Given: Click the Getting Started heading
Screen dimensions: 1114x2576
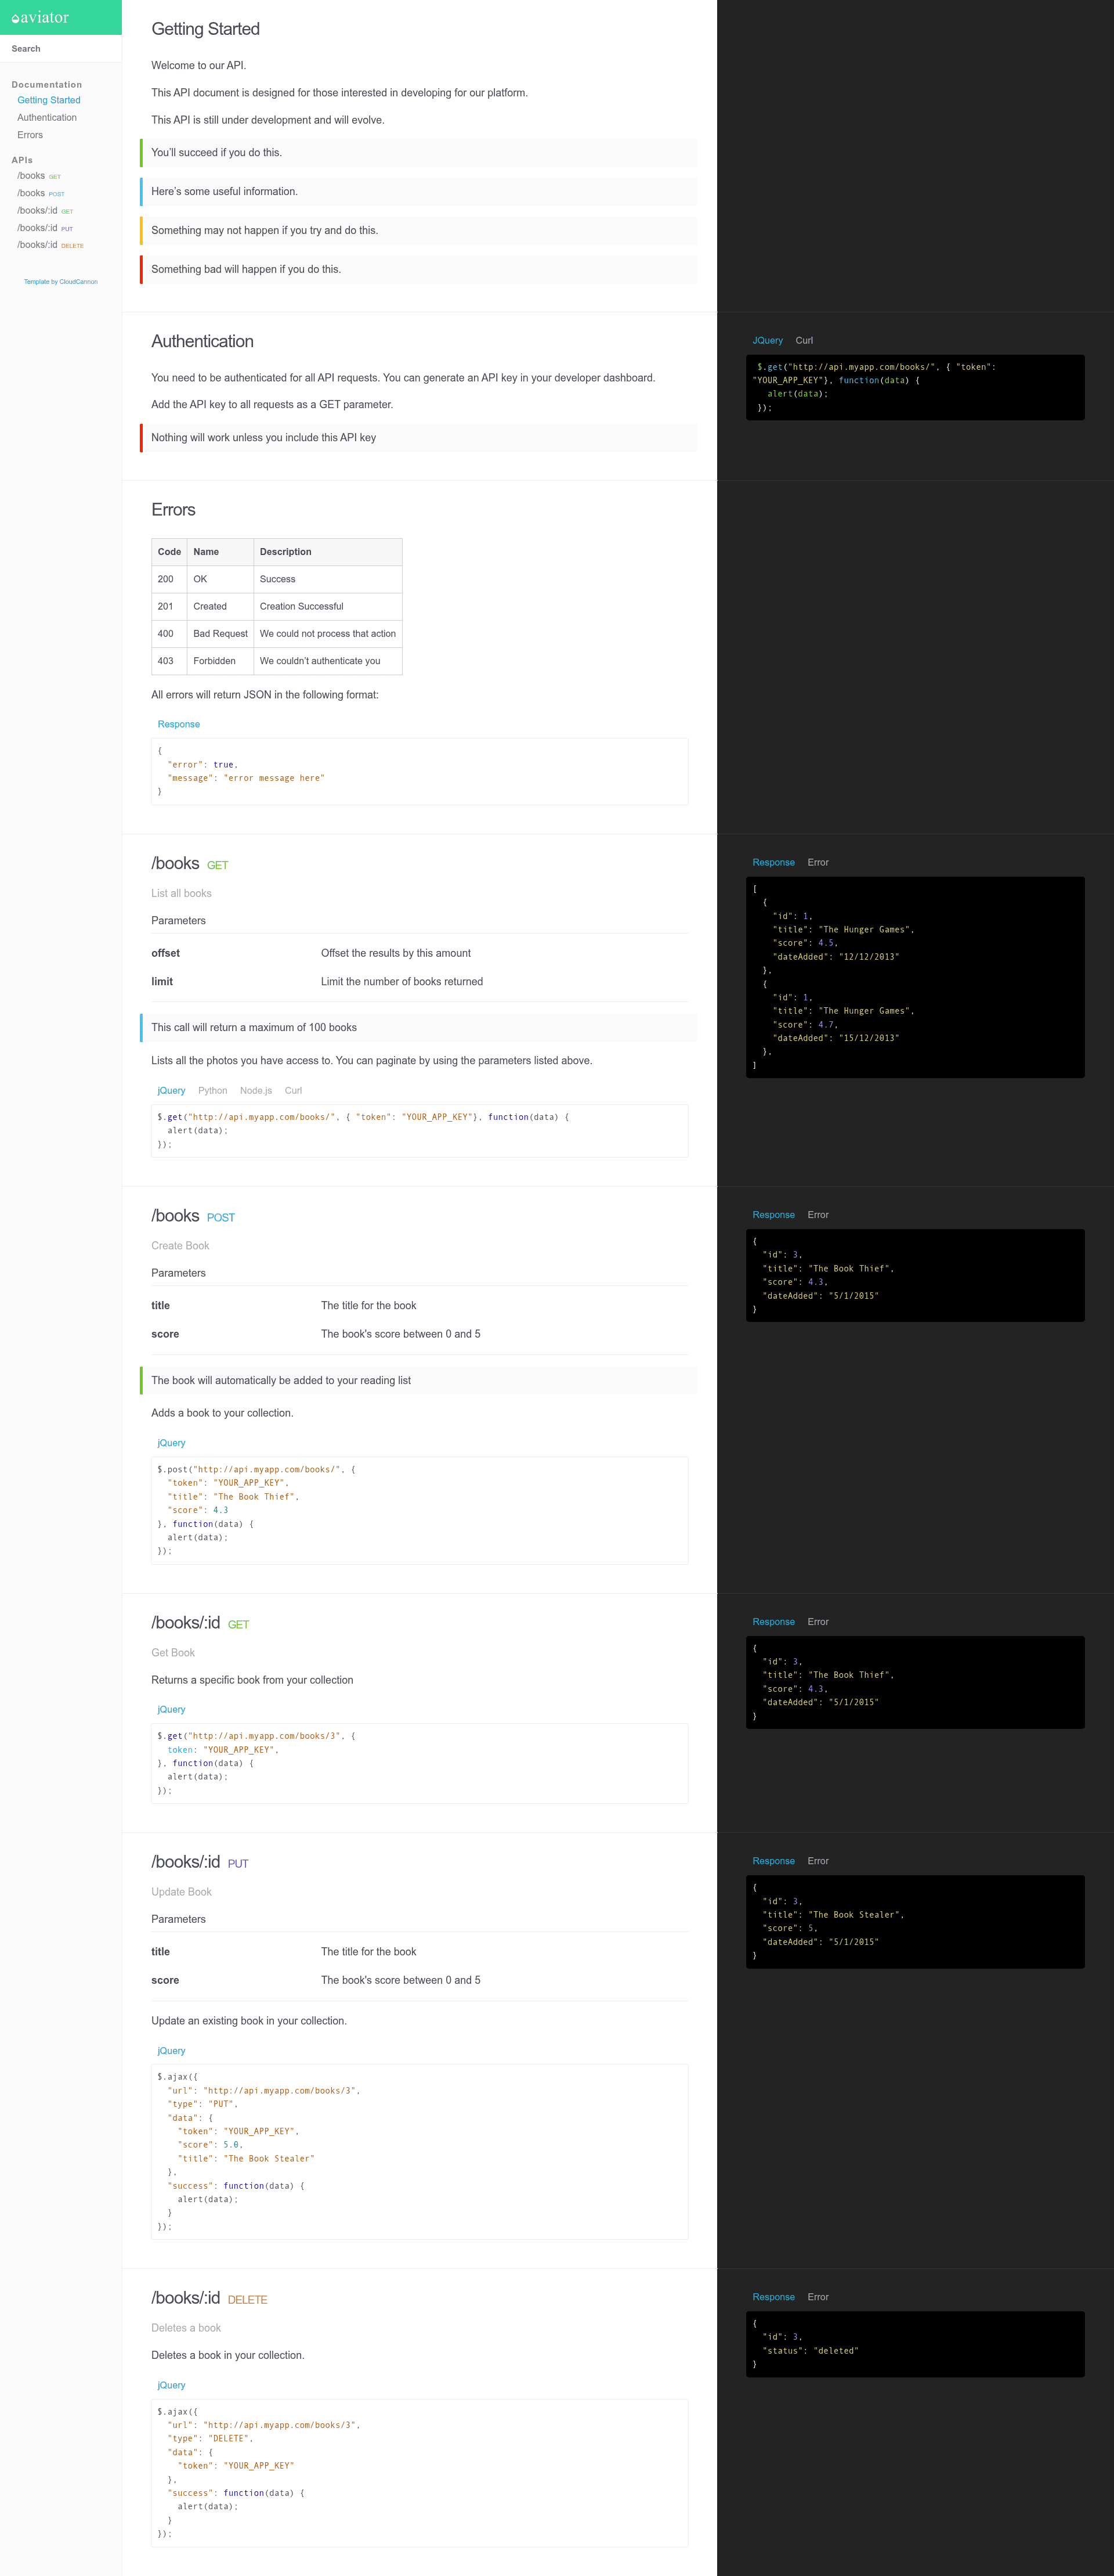Looking at the screenshot, I should 206,29.
